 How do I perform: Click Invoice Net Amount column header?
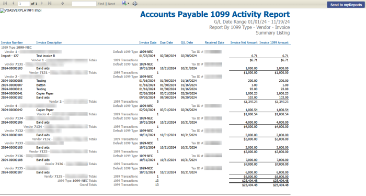coord(244,42)
